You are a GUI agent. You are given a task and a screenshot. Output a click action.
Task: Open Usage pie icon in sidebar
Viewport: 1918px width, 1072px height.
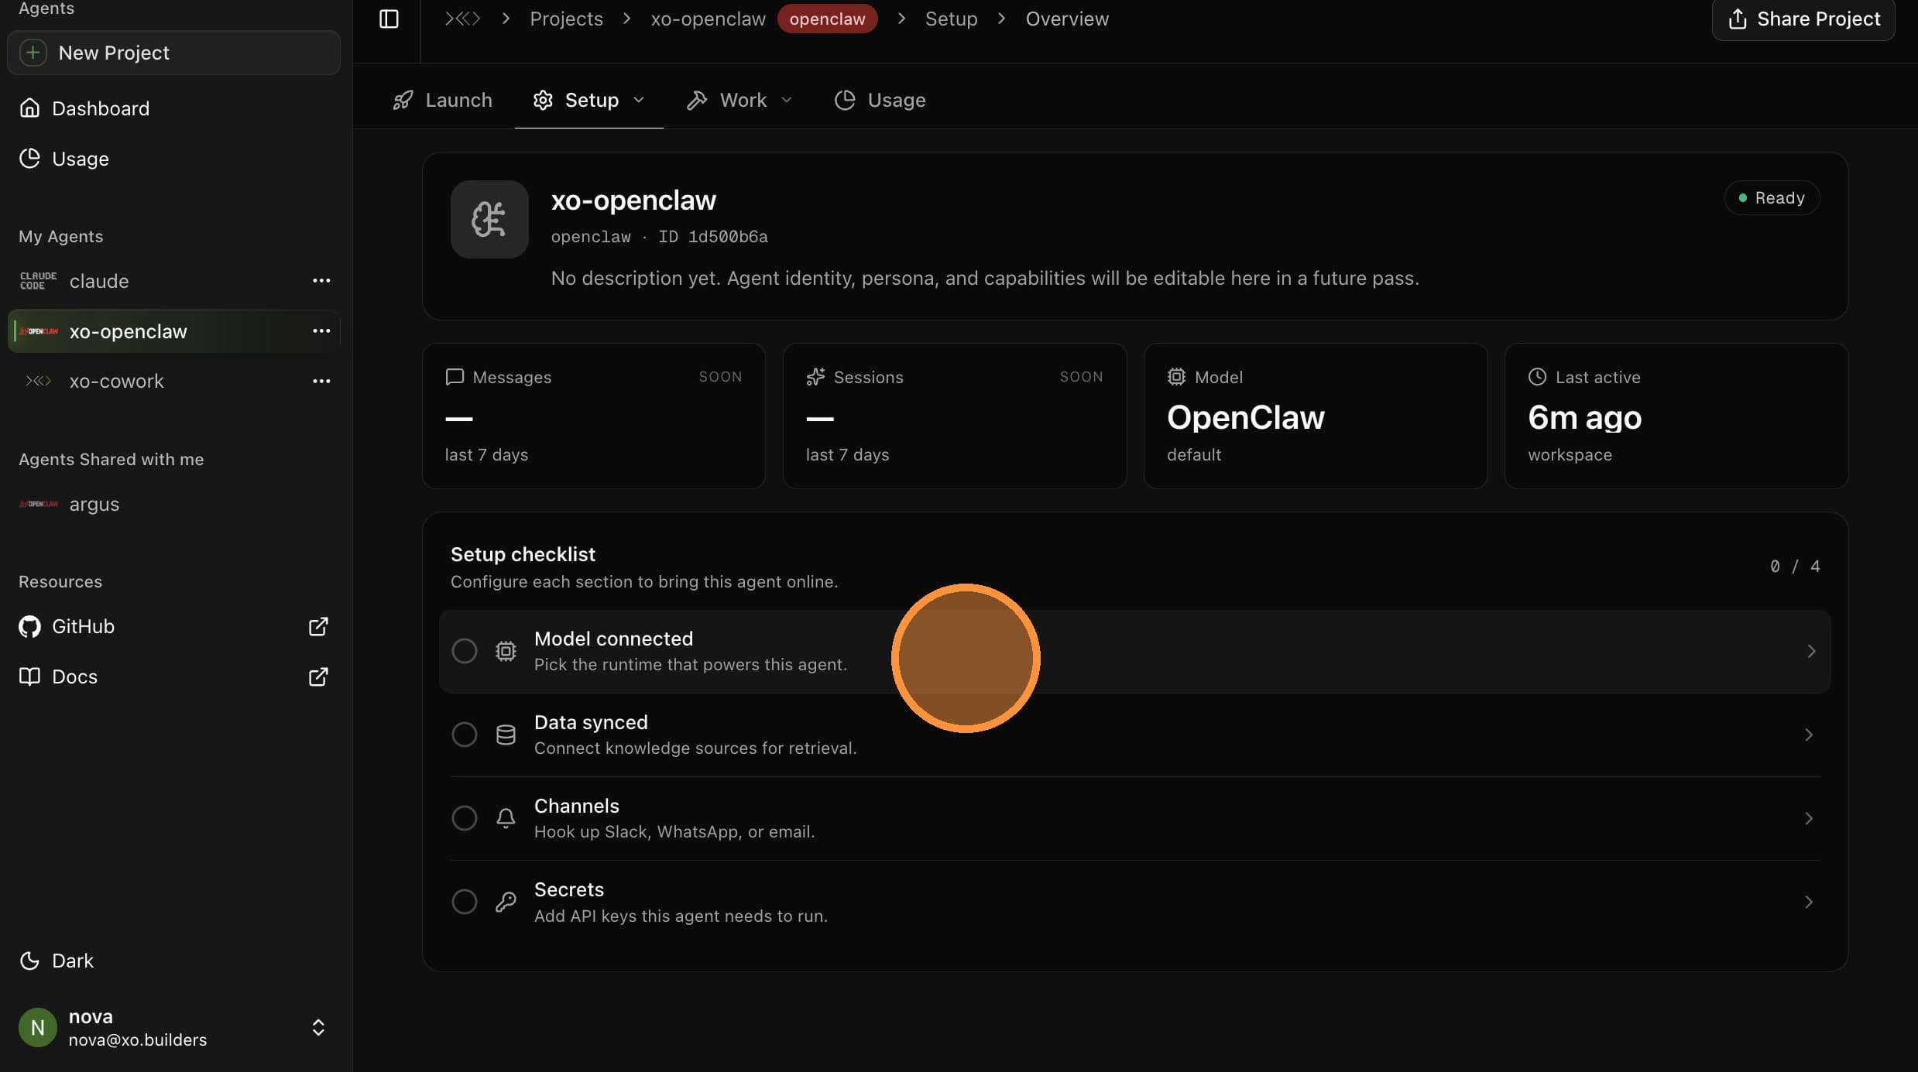click(29, 159)
